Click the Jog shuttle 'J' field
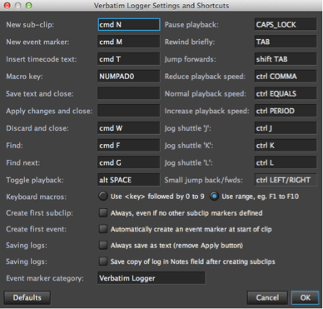Screen dimensions: 323x309 click(x=286, y=128)
